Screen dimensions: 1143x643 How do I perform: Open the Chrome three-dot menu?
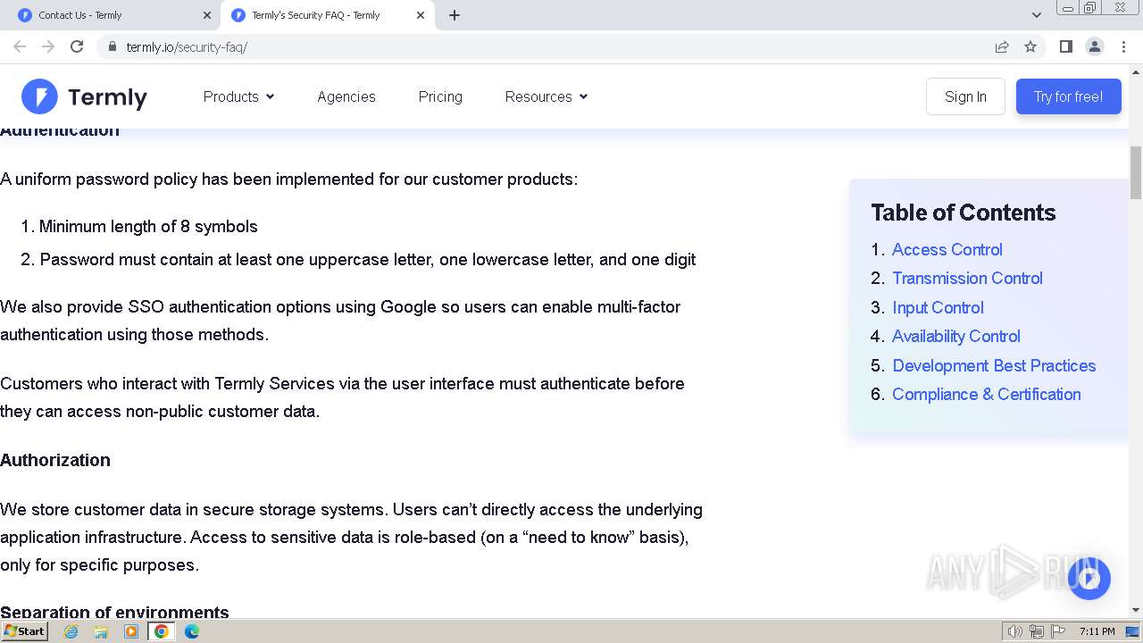[1123, 46]
